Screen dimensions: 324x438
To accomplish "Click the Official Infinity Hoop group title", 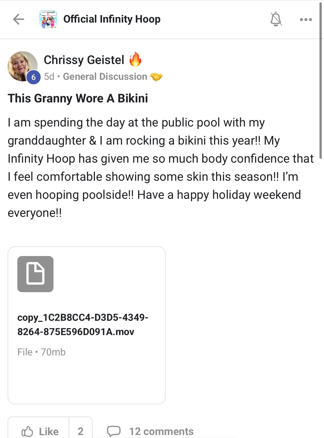I will pos(112,19).
